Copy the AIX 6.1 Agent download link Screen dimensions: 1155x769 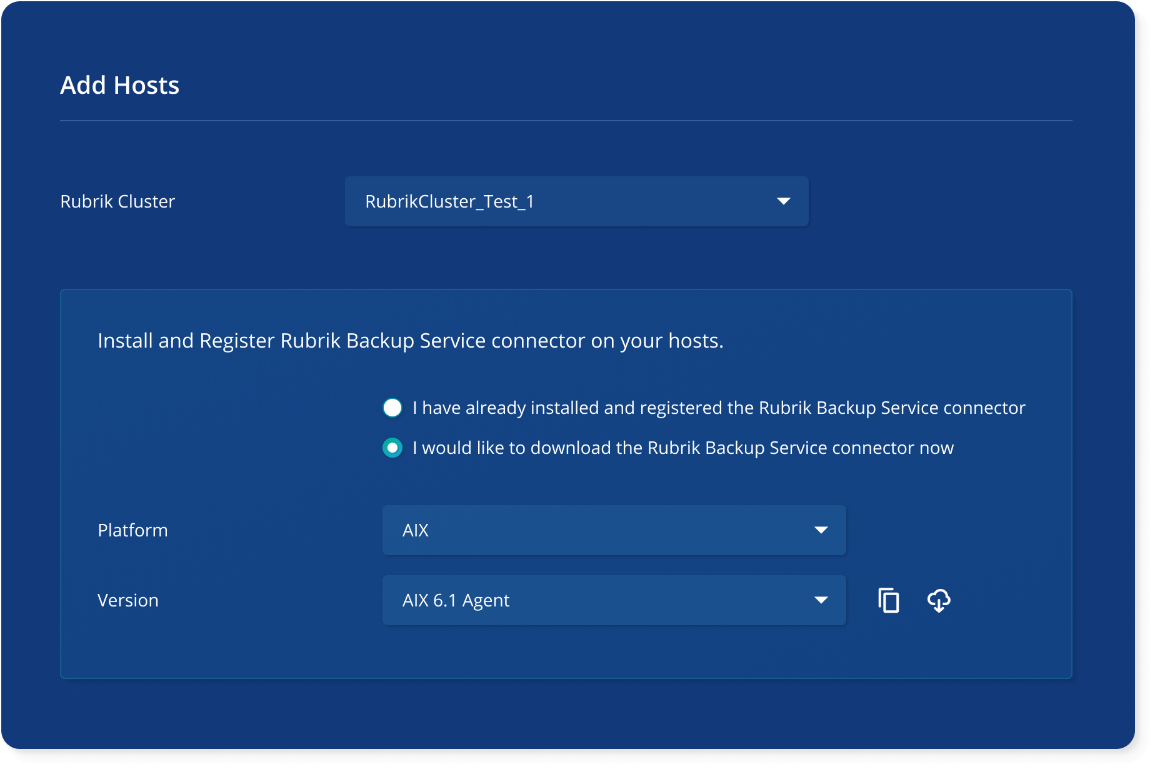(888, 600)
